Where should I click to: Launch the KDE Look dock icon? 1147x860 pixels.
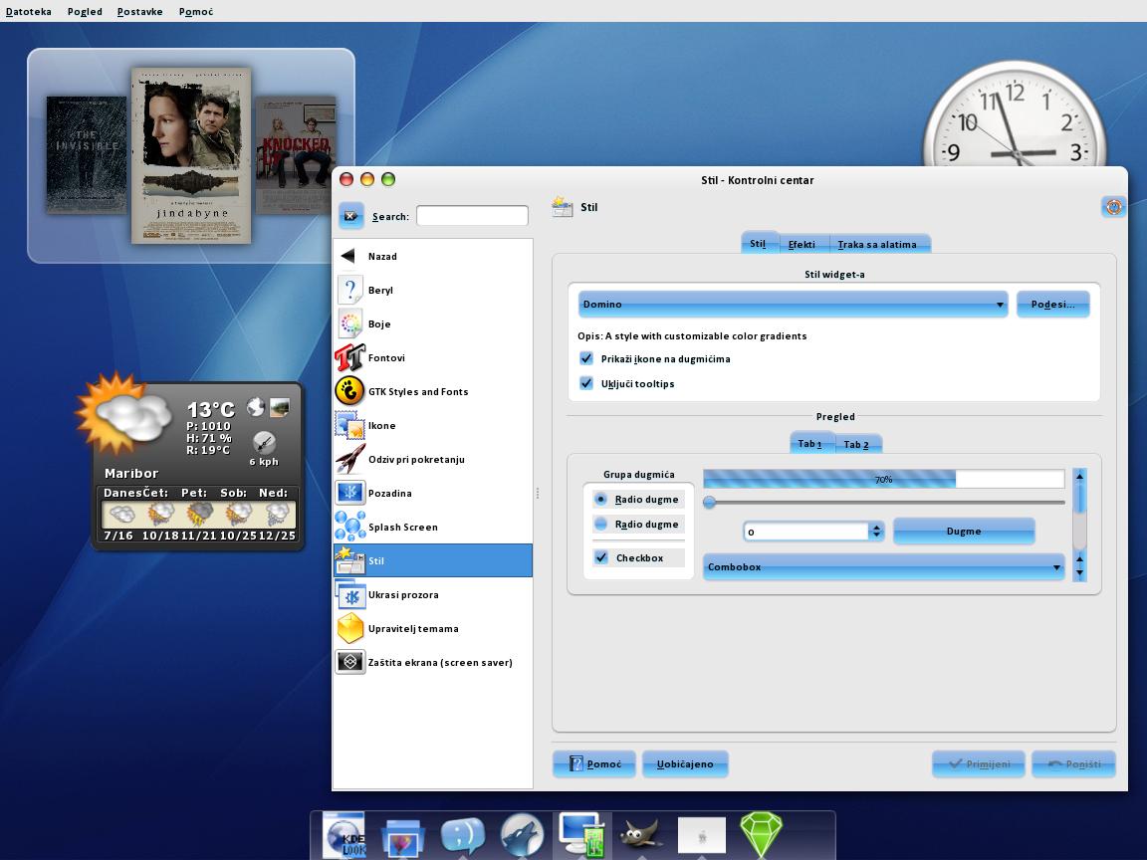click(x=344, y=835)
